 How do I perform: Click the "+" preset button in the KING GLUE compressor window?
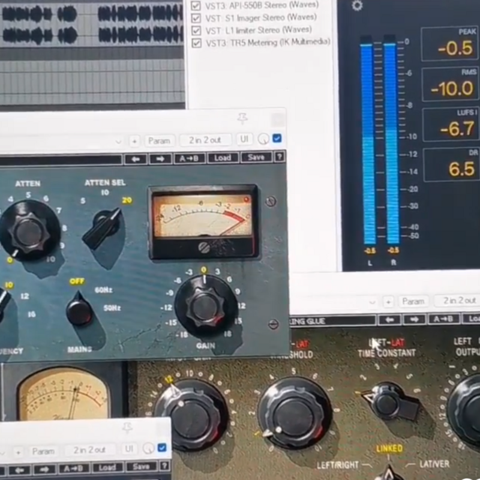(x=389, y=301)
